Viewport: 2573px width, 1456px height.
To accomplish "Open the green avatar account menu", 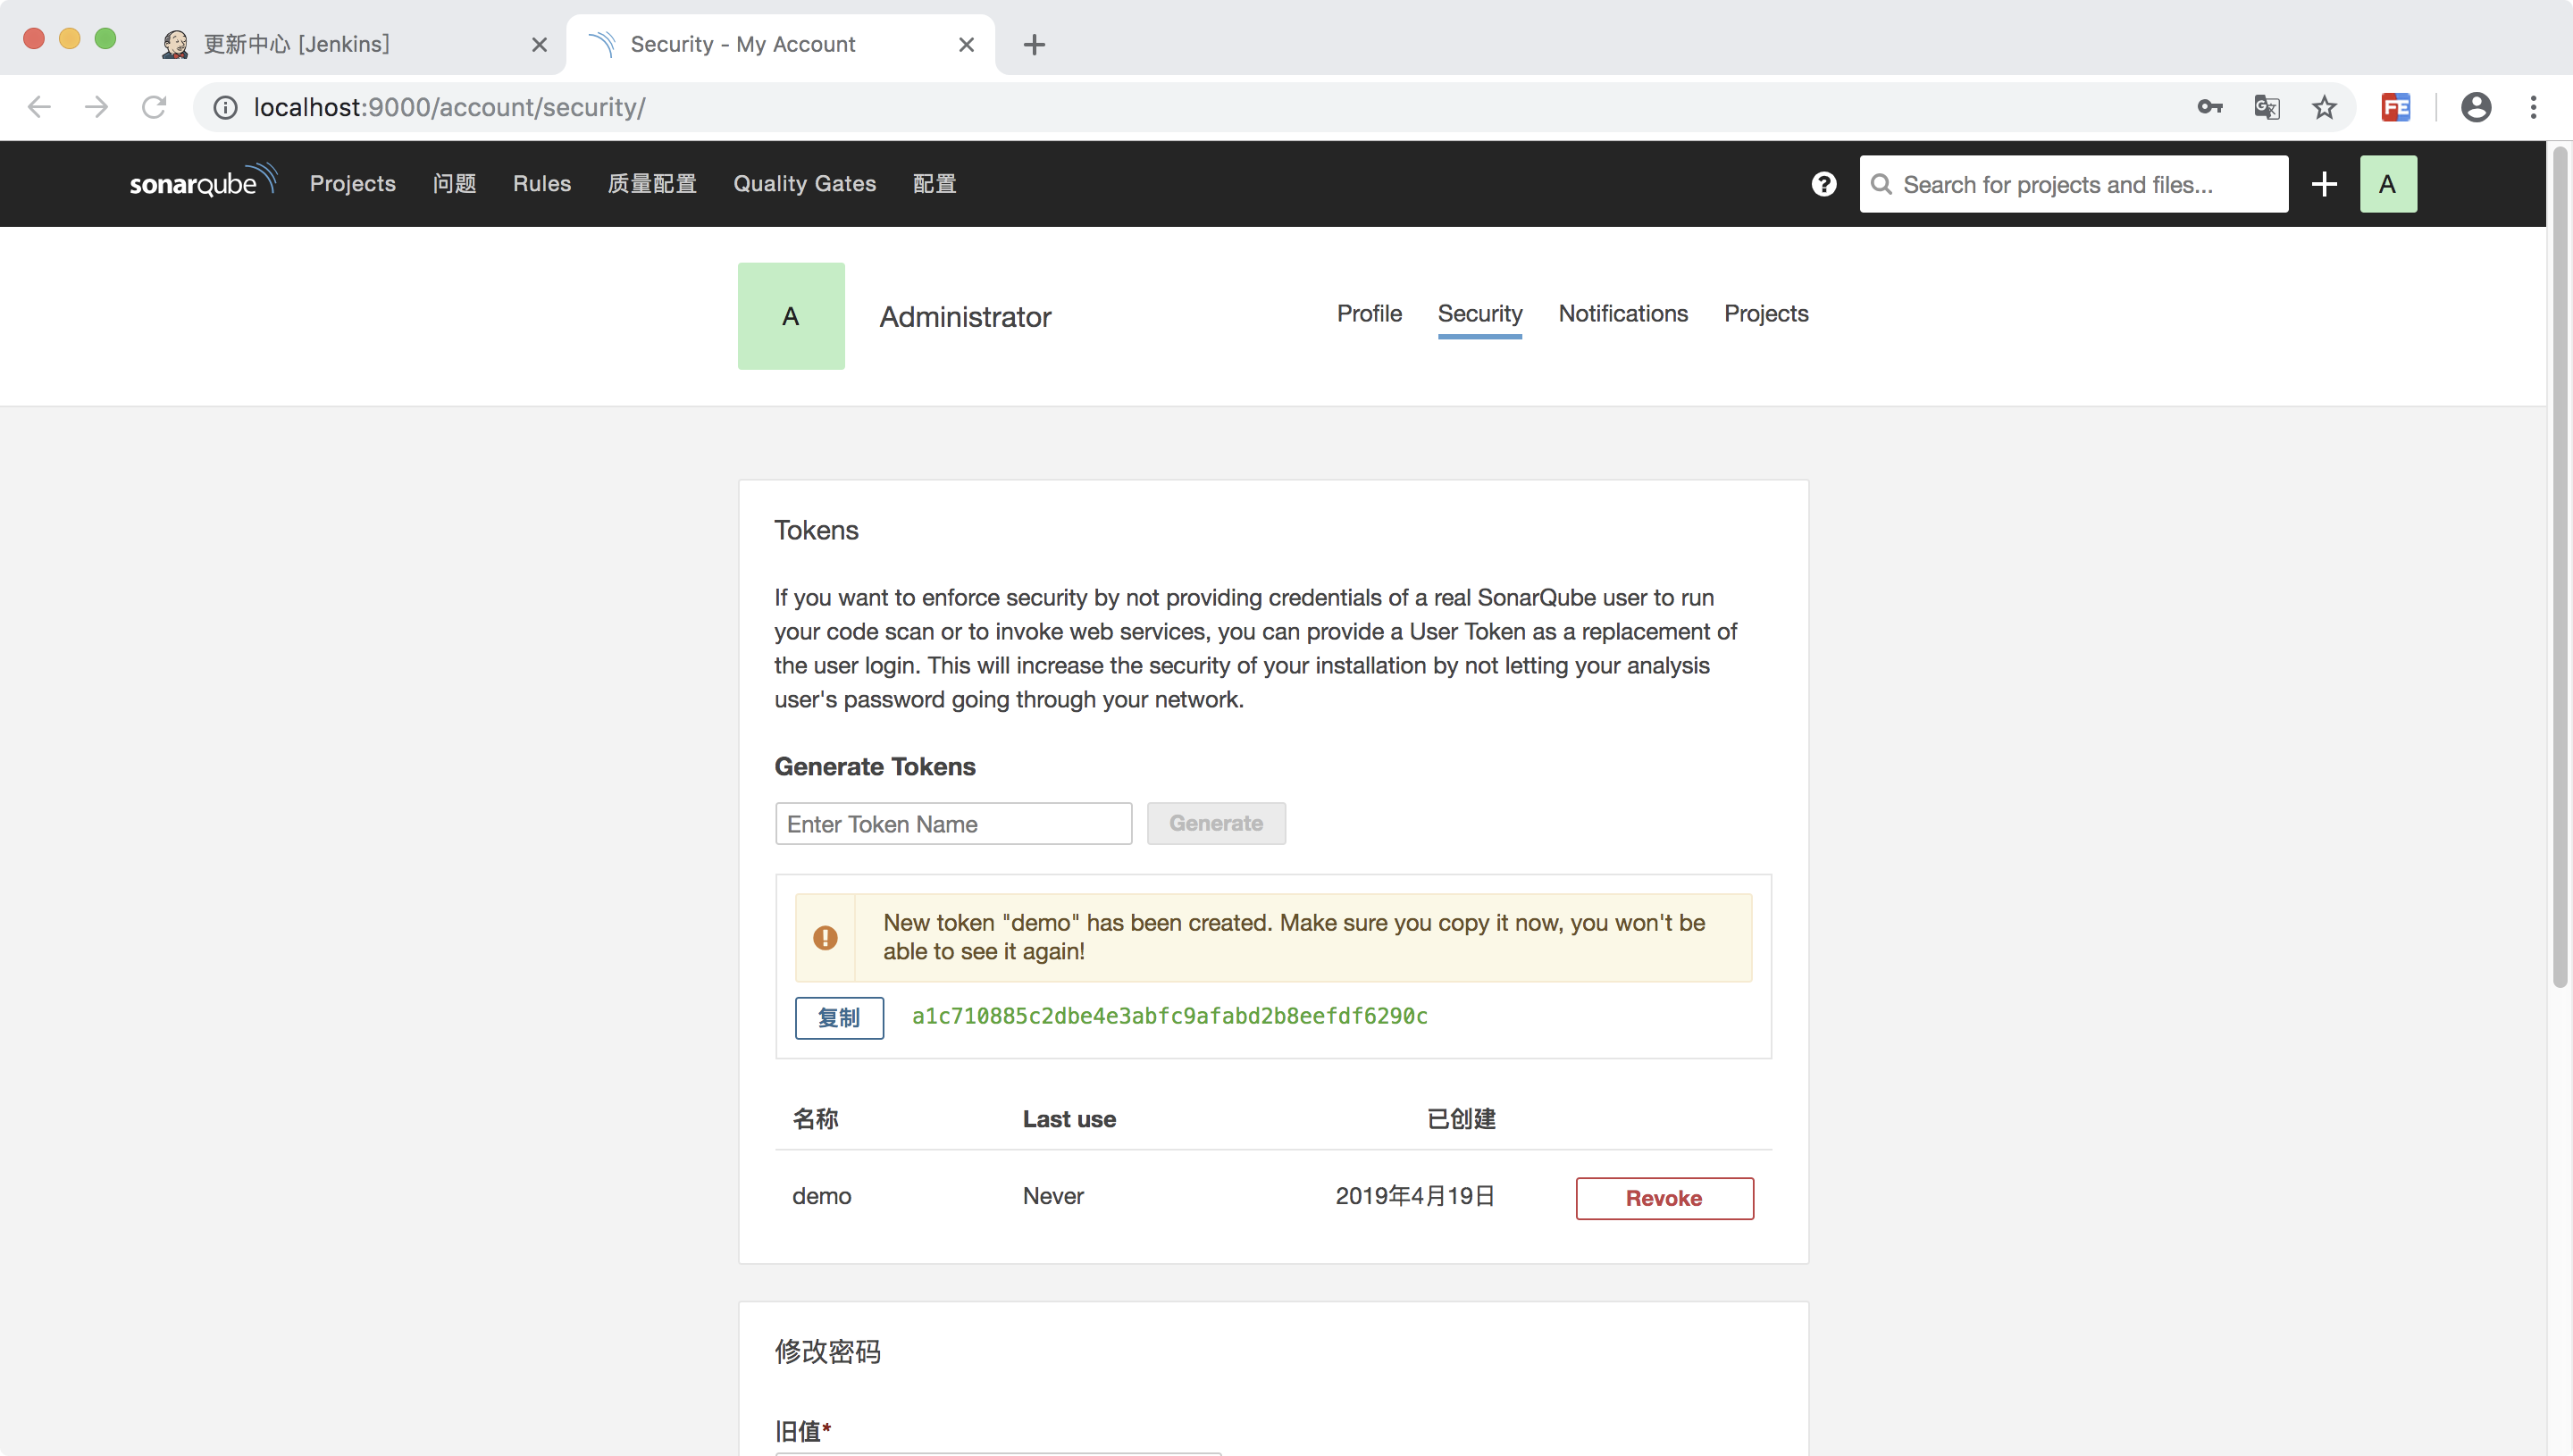I will click(x=2387, y=184).
